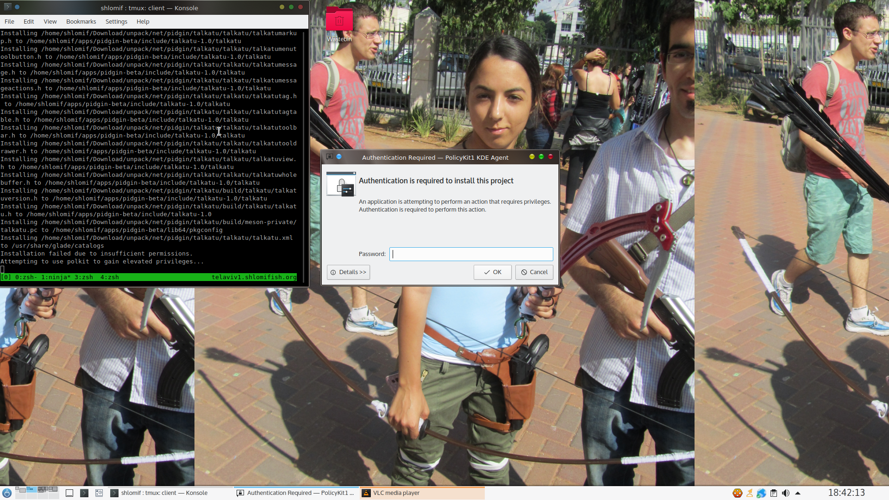Maximize the PolicyKit dialog with green button
This screenshot has height=500, width=889.
click(x=541, y=157)
